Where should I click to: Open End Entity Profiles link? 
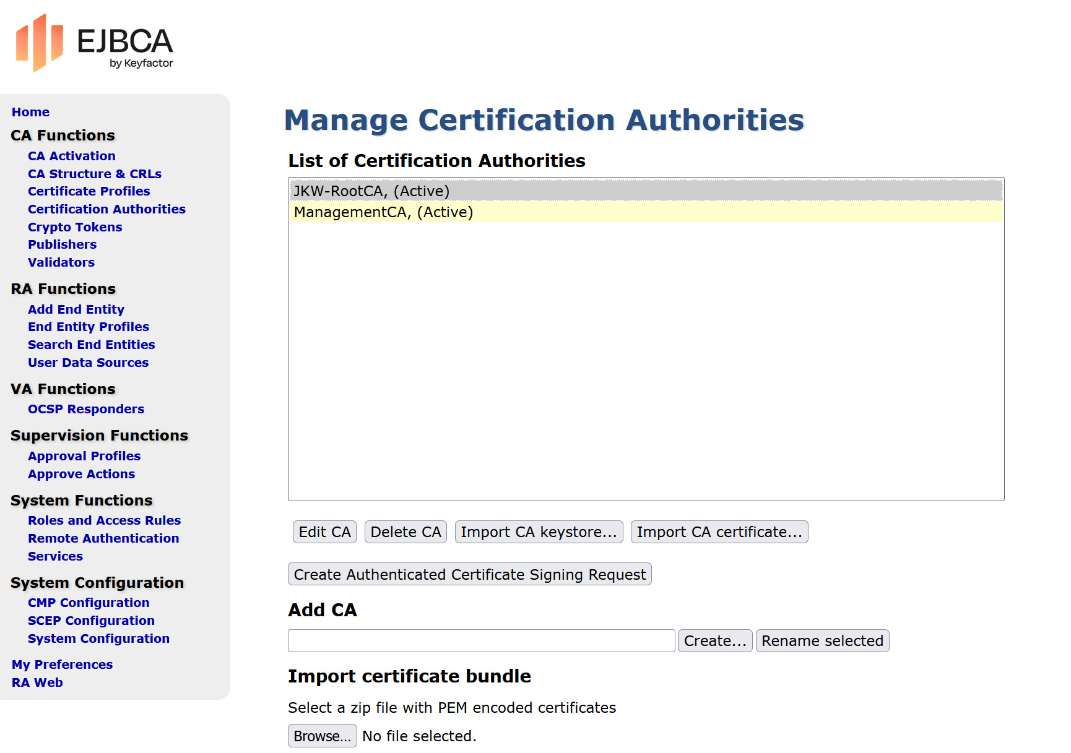tap(89, 327)
